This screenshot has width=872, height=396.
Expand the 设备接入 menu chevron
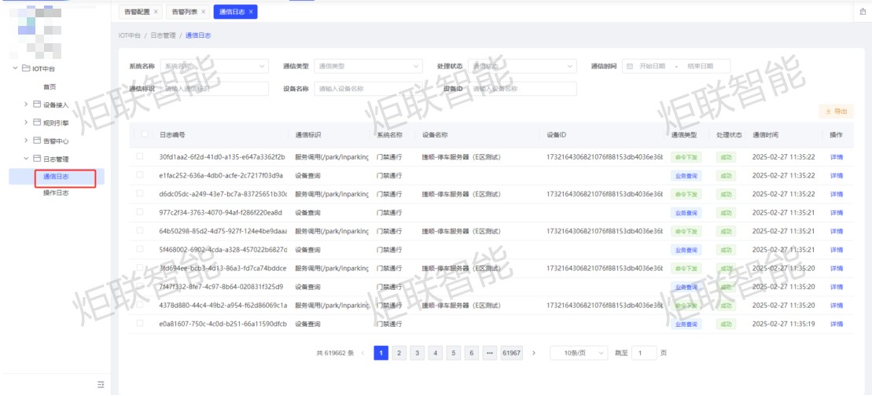click(26, 104)
